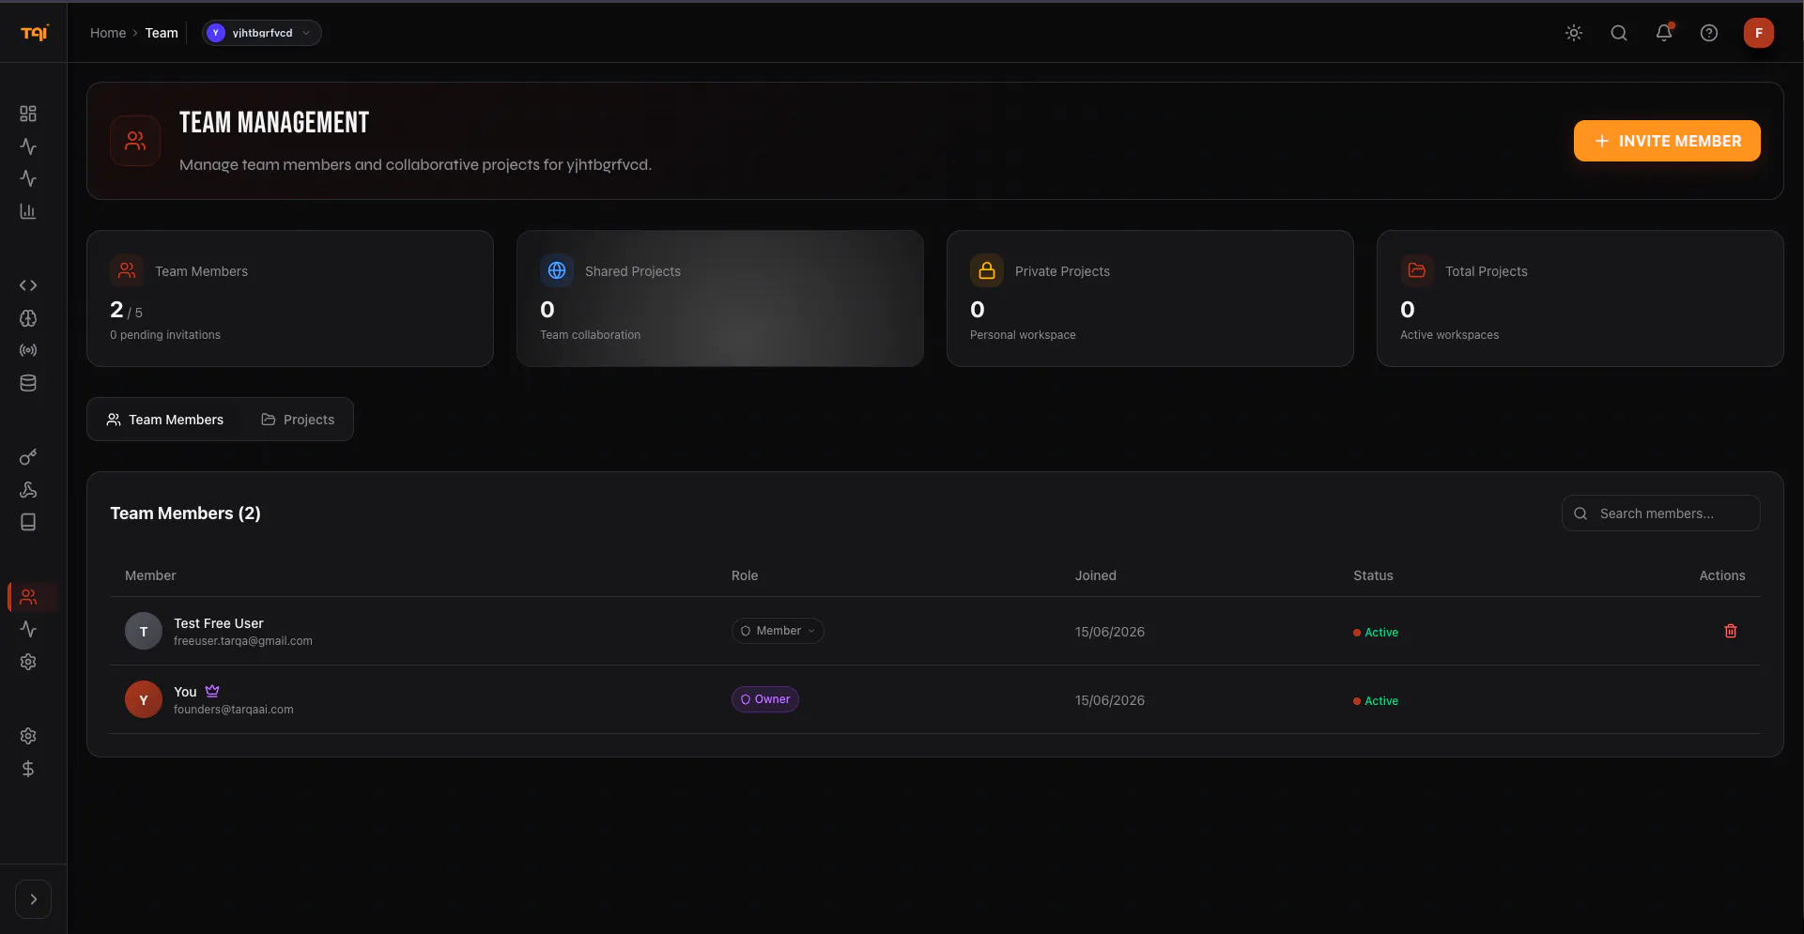Delete Test Free User with trash icon
Screen dimensions: 1804x934
click(x=1731, y=631)
